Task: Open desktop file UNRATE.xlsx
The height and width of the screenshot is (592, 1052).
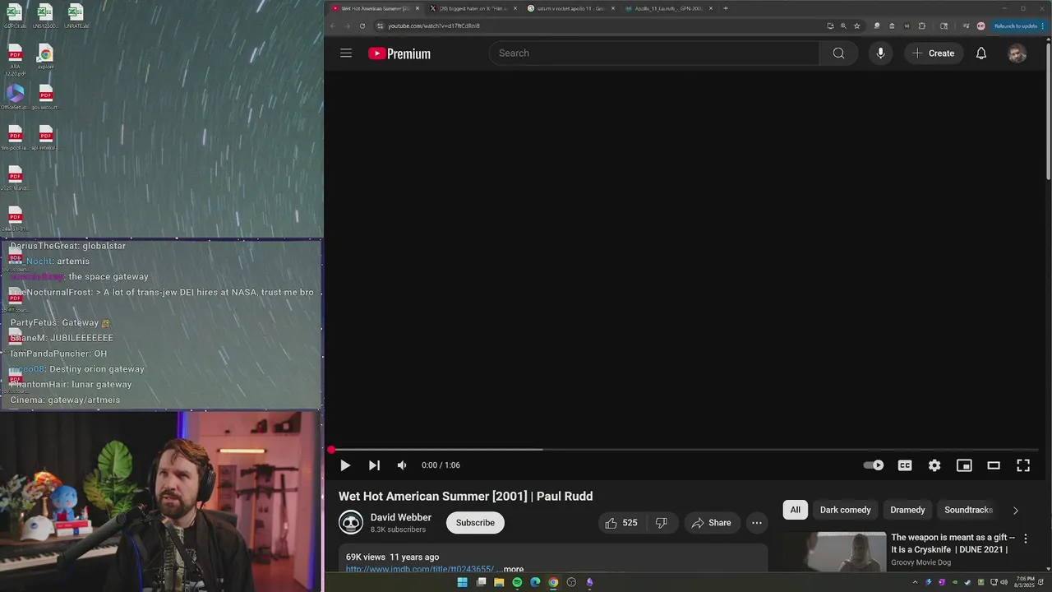Action: point(76,16)
